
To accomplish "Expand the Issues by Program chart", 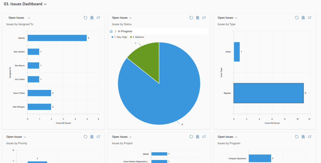I will pyautogui.click(x=310, y=137).
